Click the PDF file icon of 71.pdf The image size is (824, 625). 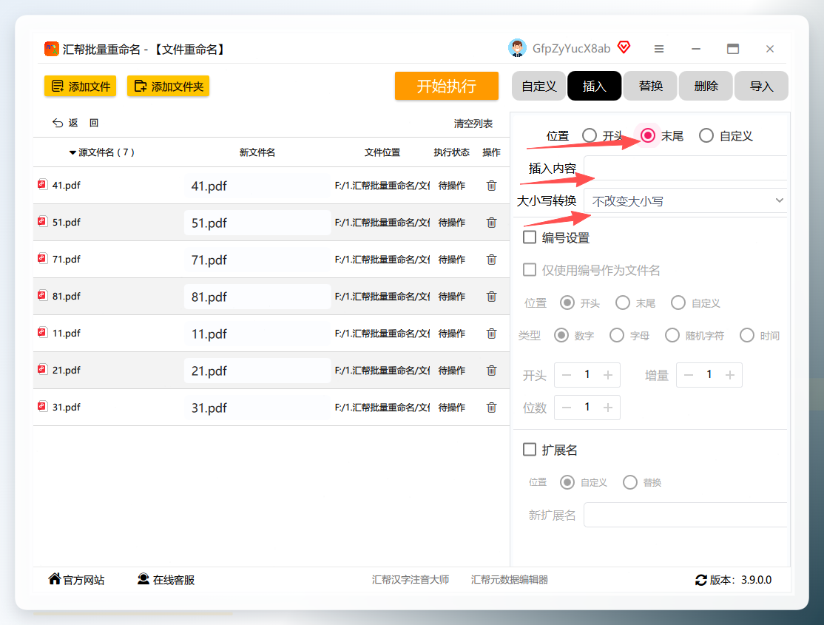pos(43,258)
